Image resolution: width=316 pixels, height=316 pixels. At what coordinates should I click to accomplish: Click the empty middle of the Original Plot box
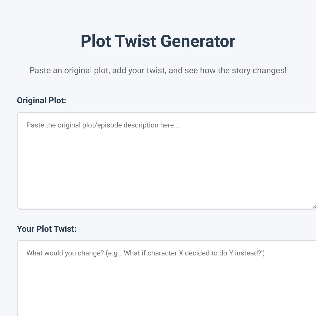coord(166,166)
